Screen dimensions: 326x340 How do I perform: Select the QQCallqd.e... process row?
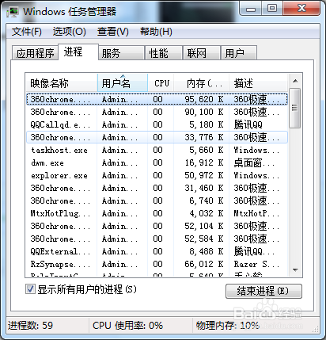tap(157, 124)
